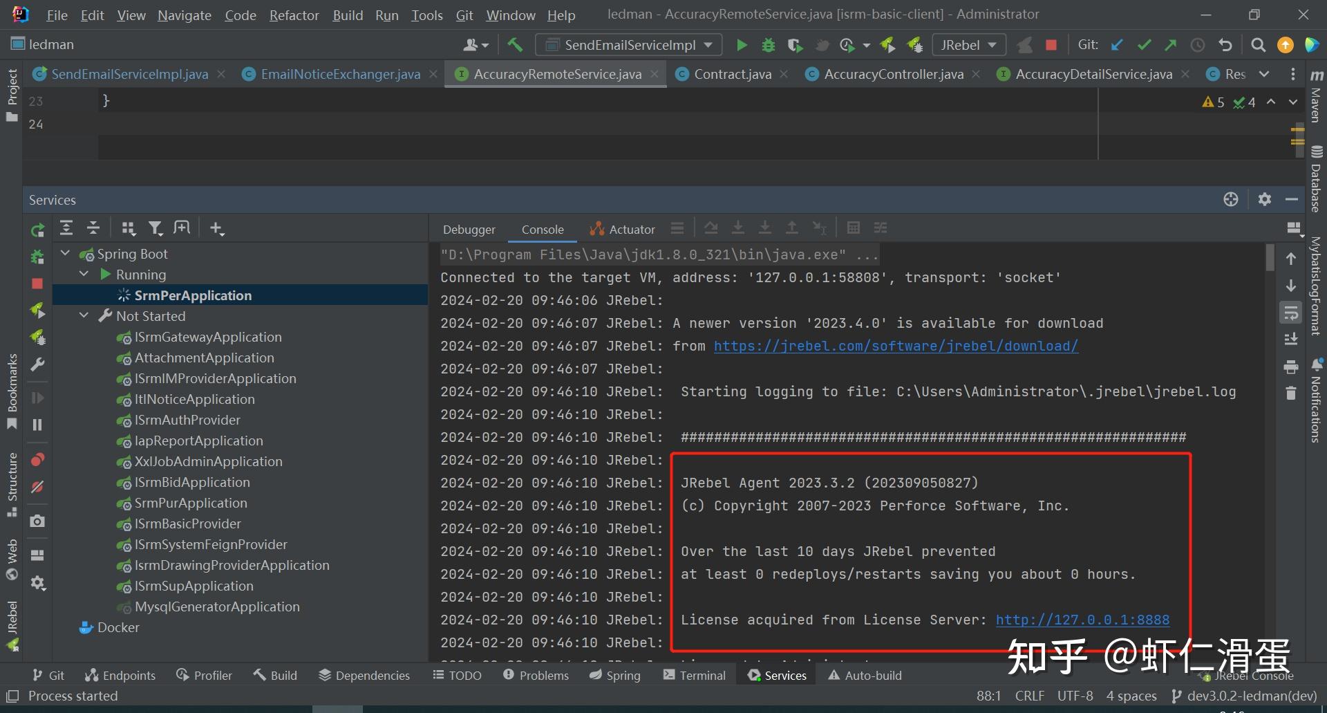Click the console vertical scrollbar
The height and width of the screenshot is (713, 1327).
pos(1269,257)
